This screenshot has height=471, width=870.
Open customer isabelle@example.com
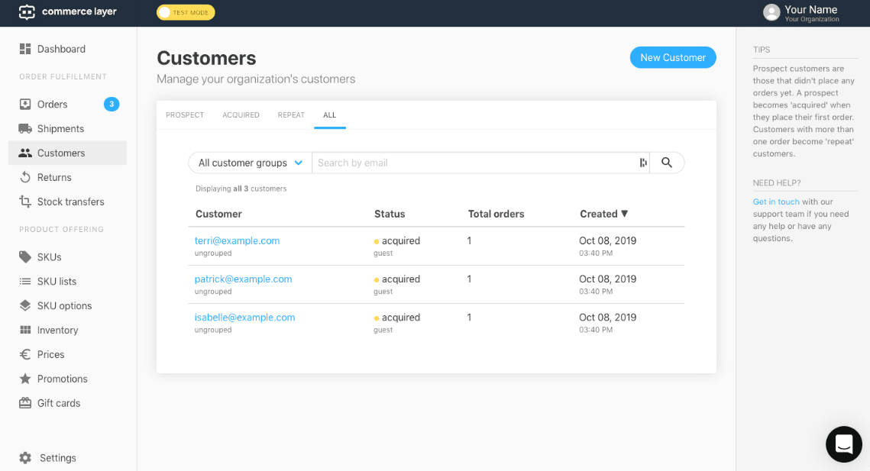[244, 318]
